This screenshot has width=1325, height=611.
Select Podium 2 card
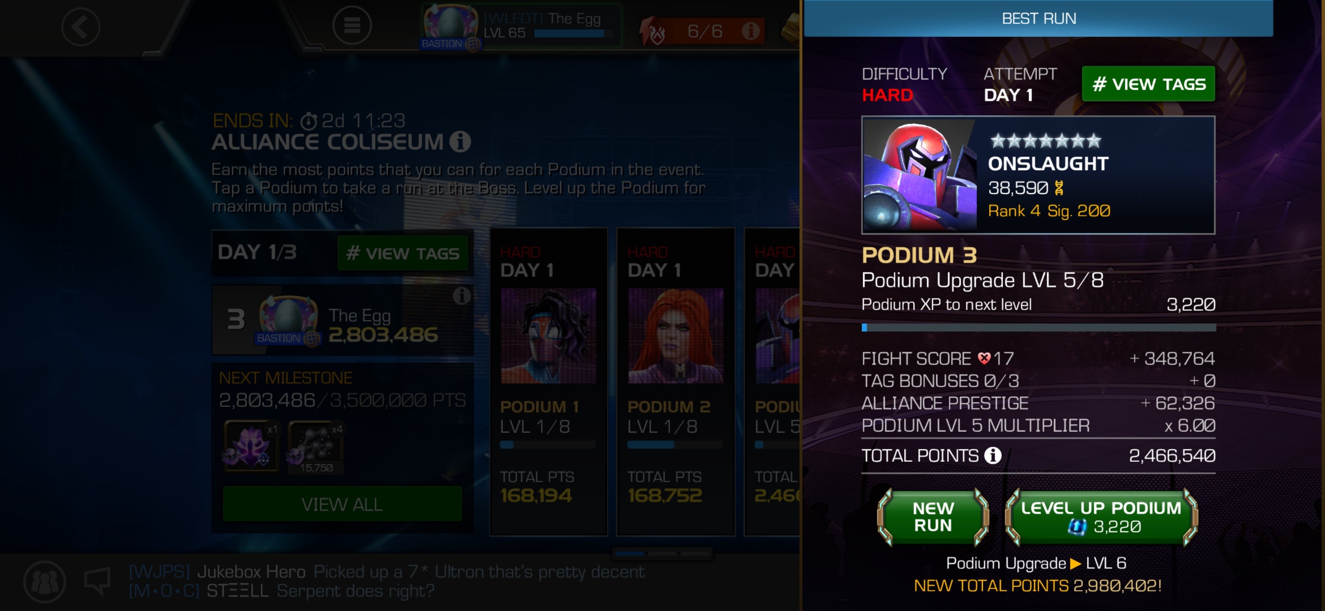click(x=675, y=382)
